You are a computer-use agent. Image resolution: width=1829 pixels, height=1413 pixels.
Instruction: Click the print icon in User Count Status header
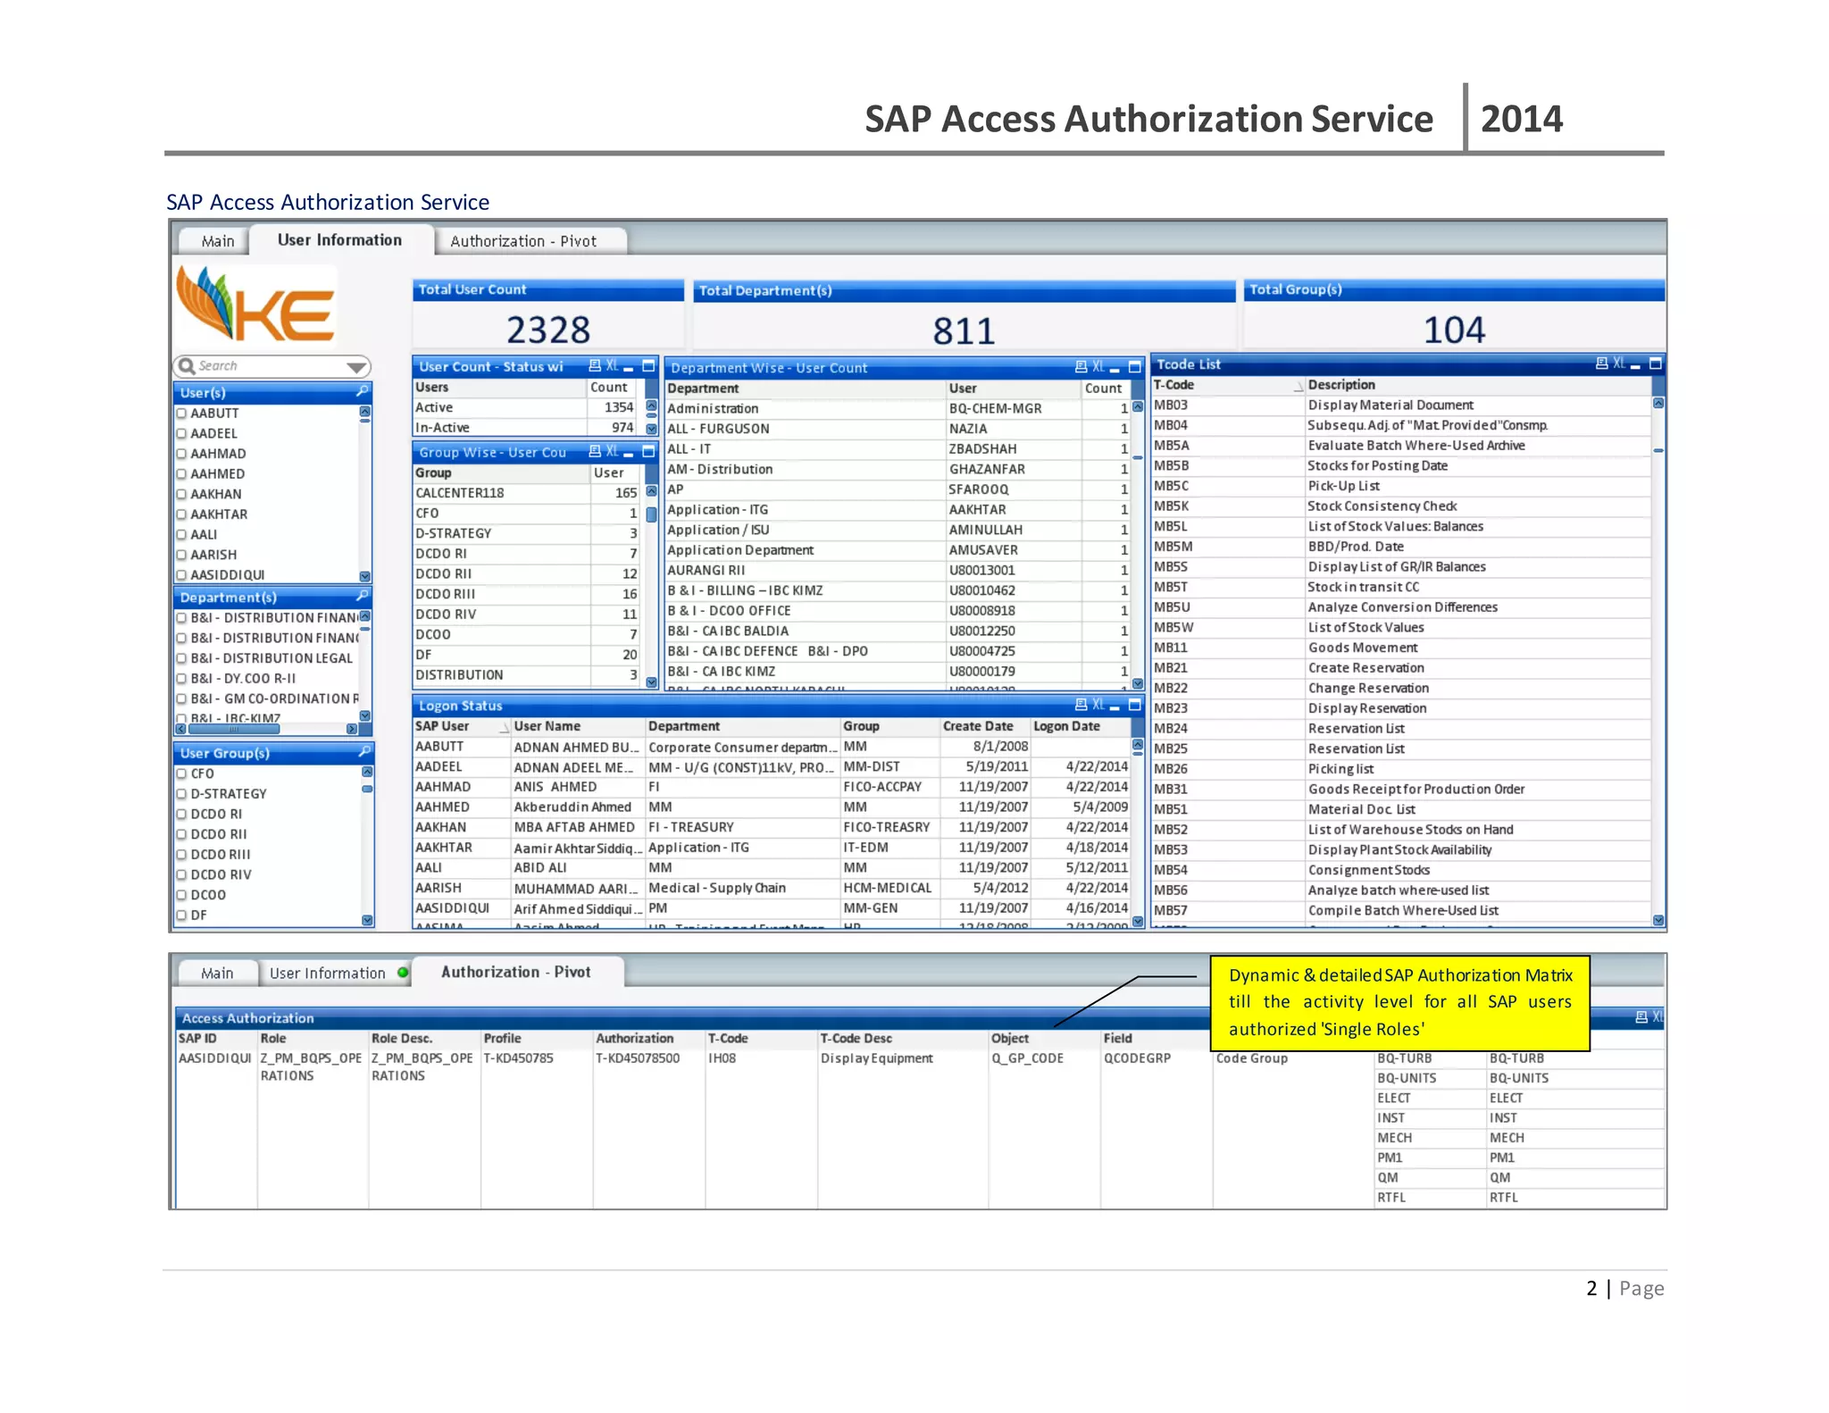pyautogui.click(x=595, y=366)
